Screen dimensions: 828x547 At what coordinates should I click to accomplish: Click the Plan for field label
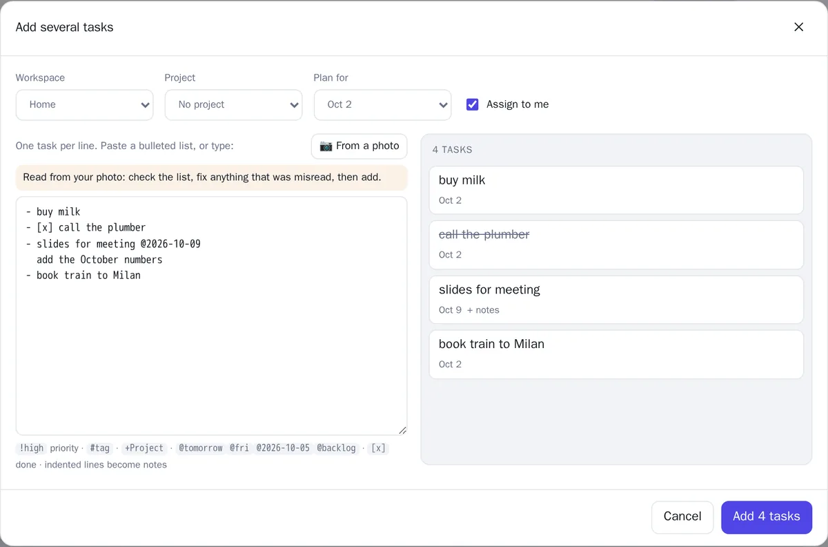(331, 78)
